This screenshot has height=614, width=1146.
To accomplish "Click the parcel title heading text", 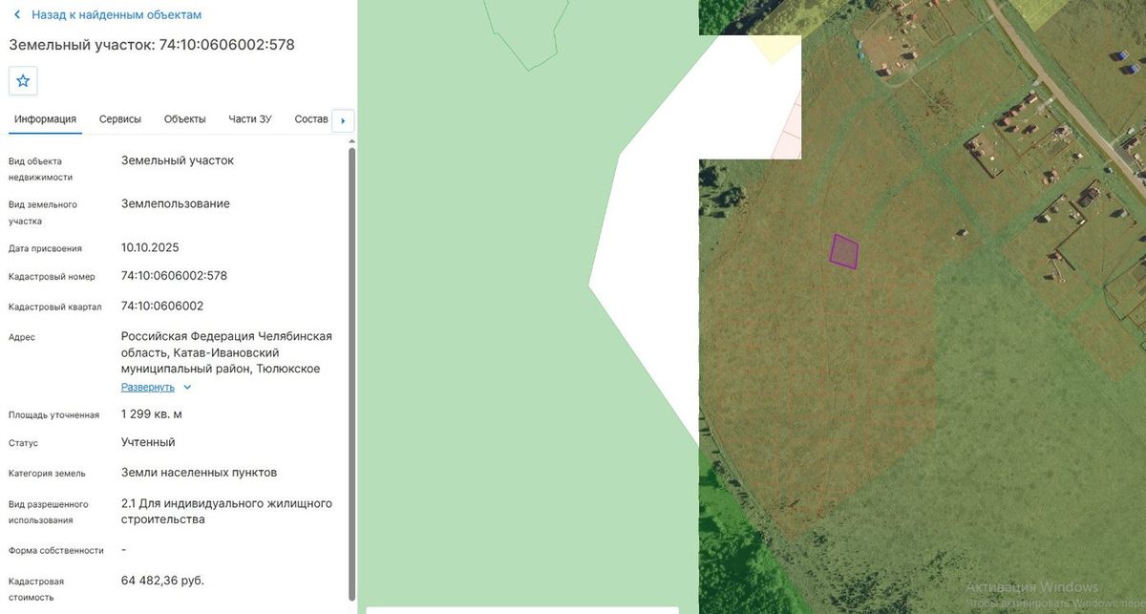I will coord(152,45).
